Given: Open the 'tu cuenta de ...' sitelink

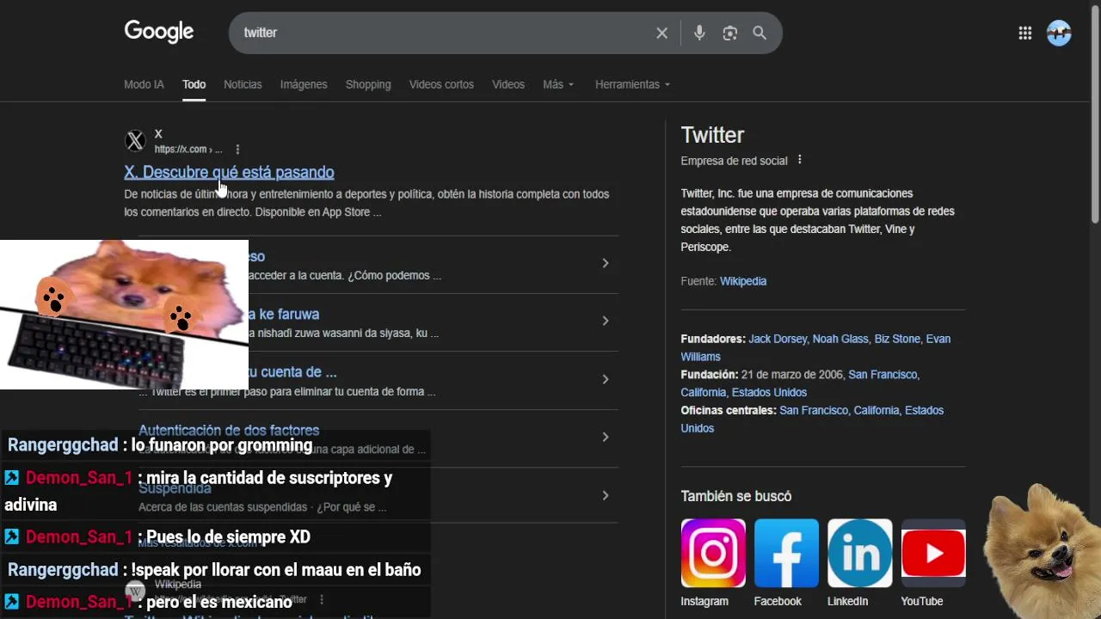Looking at the screenshot, I should click(x=292, y=371).
